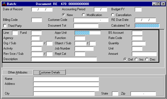The width and height of the screenshot is (167, 99).
Task: Click the Document Tot field
Action: pos(86,26)
